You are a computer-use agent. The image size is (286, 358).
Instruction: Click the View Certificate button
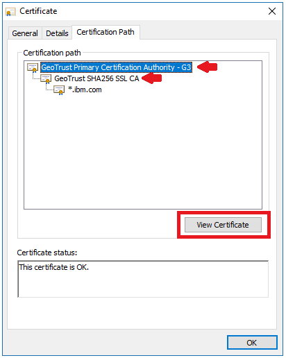click(x=223, y=225)
